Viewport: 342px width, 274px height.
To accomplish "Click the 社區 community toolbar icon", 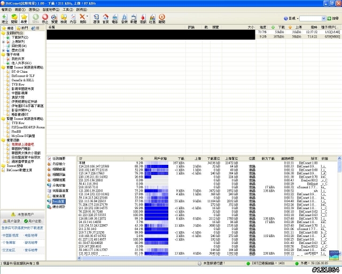I will point(152,19).
